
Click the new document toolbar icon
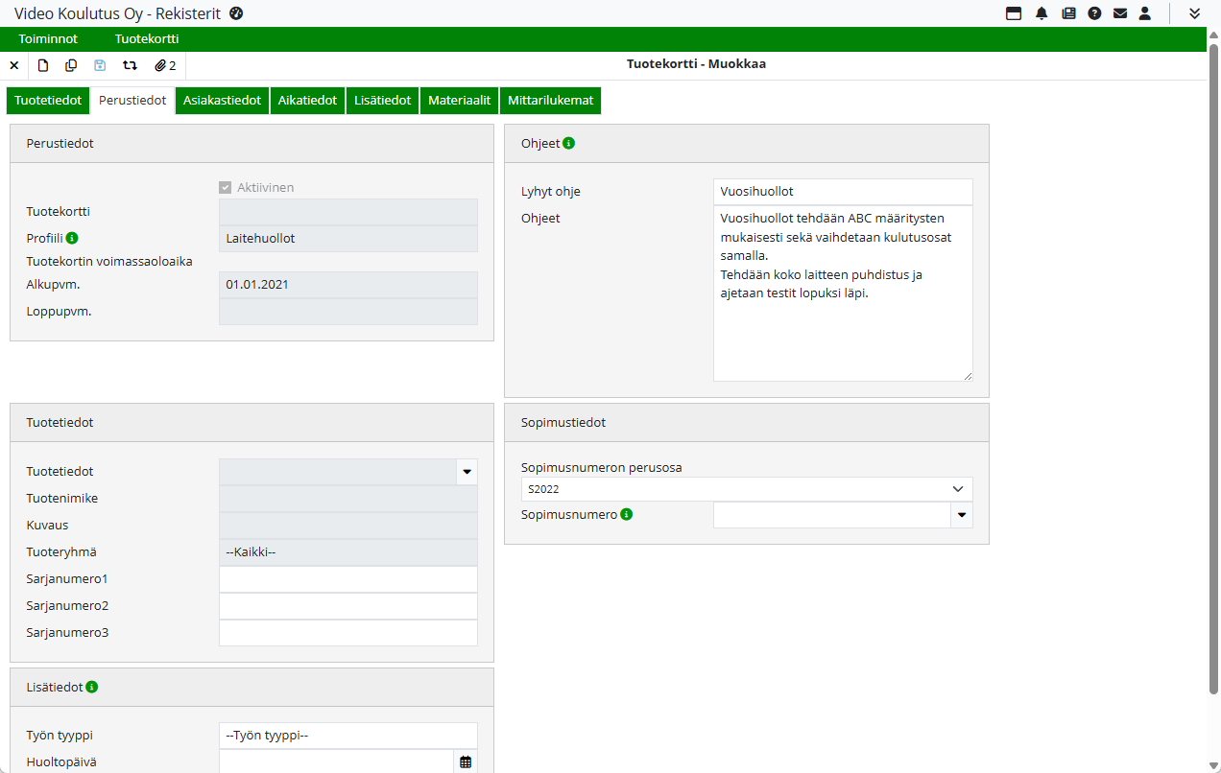pos(43,65)
